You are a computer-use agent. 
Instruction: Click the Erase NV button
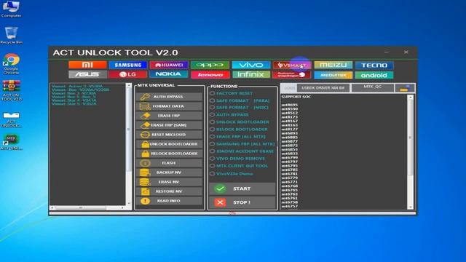(169, 182)
